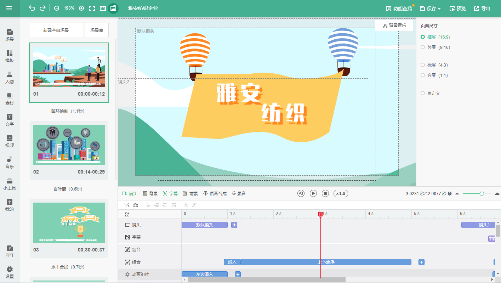Click the add track grid icon

click(x=127, y=214)
